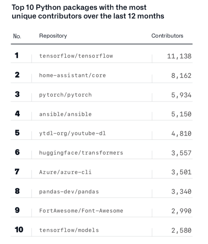The image size is (208, 244).
Task: Click the 11,138 contributors value
Action: tap(179, 56)
